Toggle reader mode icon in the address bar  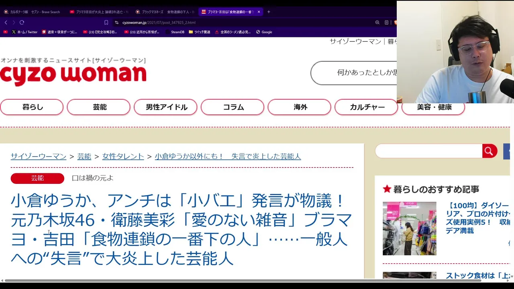point(386,22)
